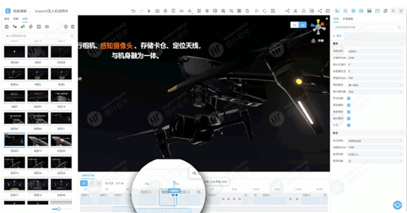Activate the four-arrow move tool

[190, 11]
